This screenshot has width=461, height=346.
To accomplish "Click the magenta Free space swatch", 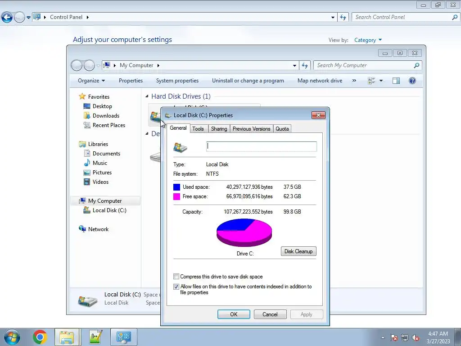I will click(x=176, y=196).
